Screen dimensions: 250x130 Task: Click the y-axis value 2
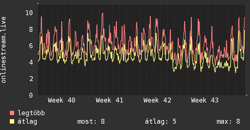coord(31,79)
